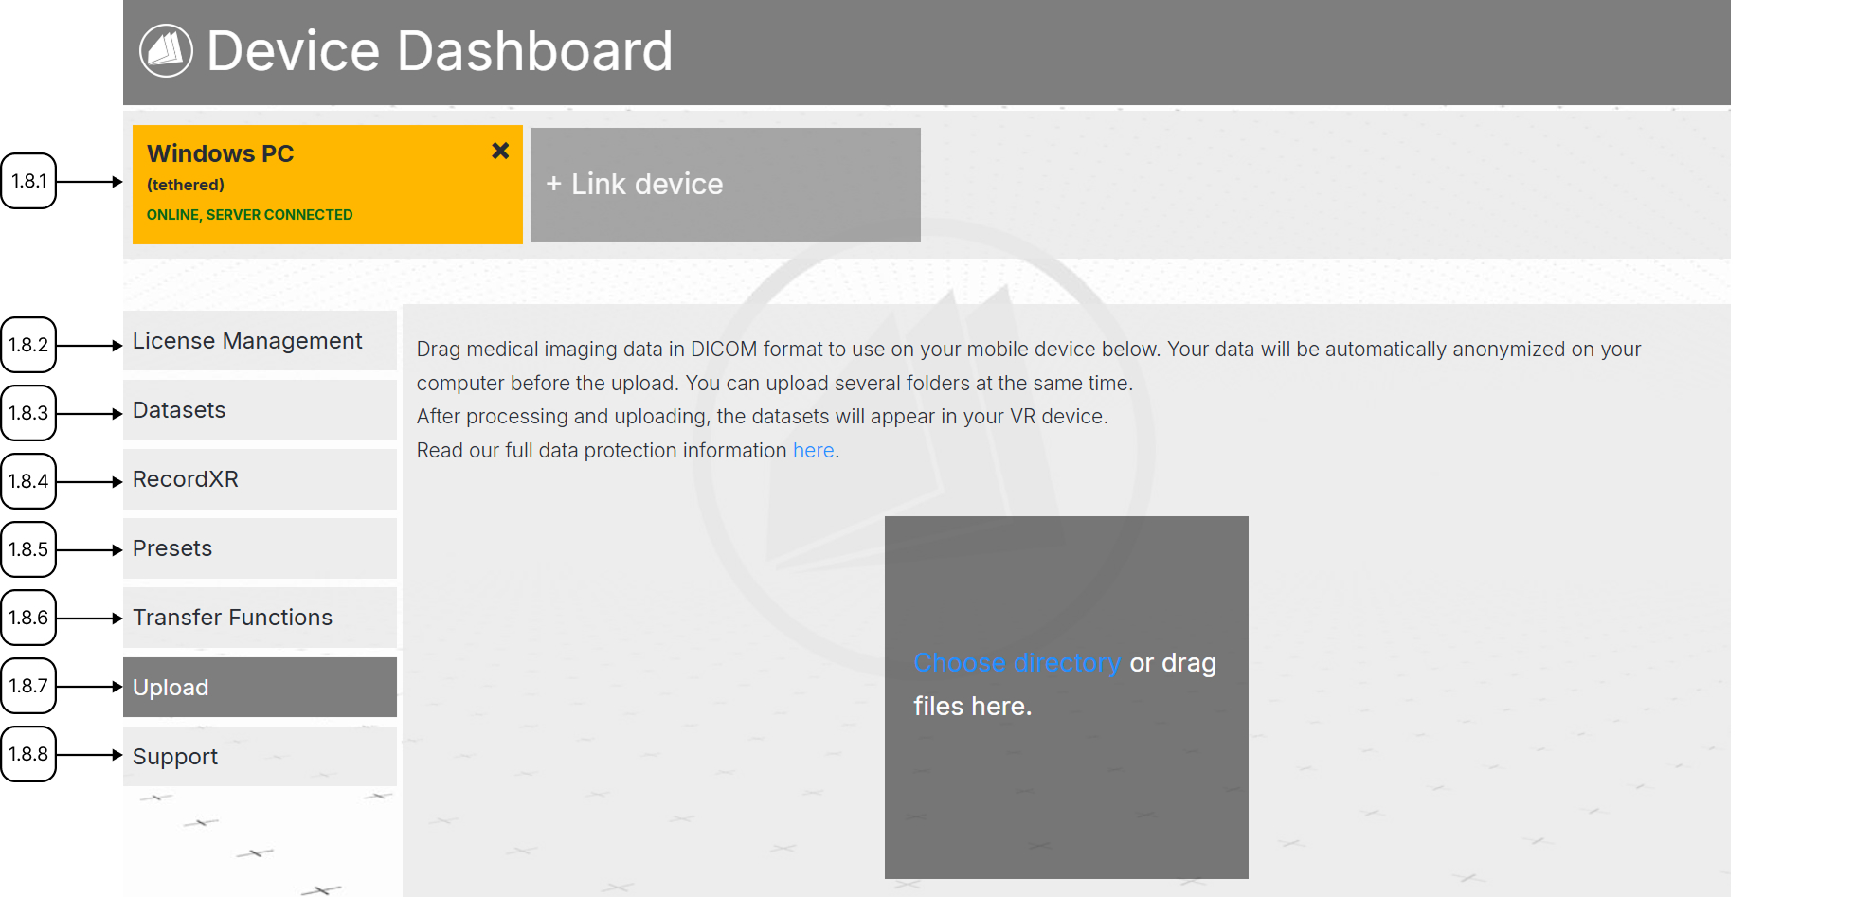Select the ONLINE, SERVER CONNECTED status text
This screenshot has width=1854, height=897.
click(249, 214)
